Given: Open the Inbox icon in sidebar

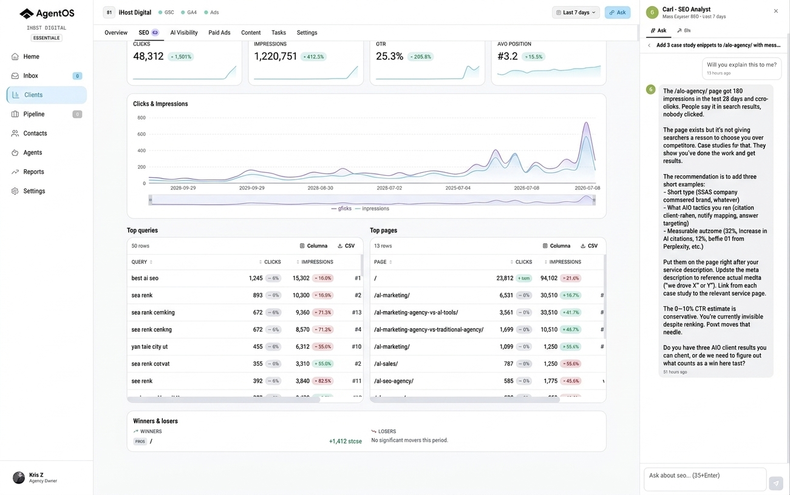Looking at the screenshot, I should coord(15,76).
